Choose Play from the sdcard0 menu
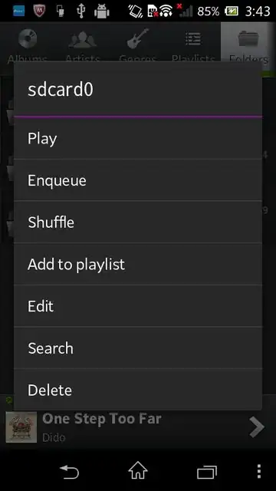The height and width of the screenshot is (491, 276). [x=138, y=138]
